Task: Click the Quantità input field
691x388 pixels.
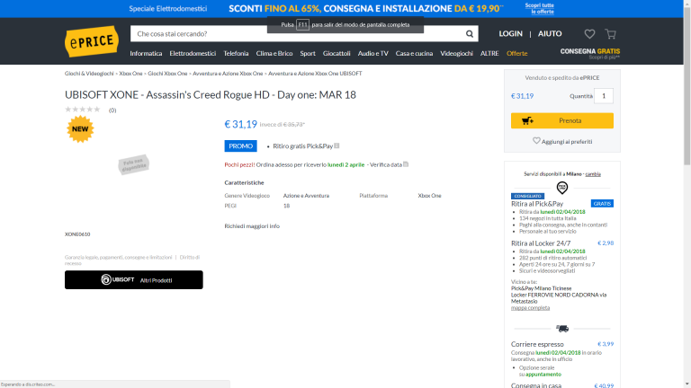Action: tap(603, 96)
